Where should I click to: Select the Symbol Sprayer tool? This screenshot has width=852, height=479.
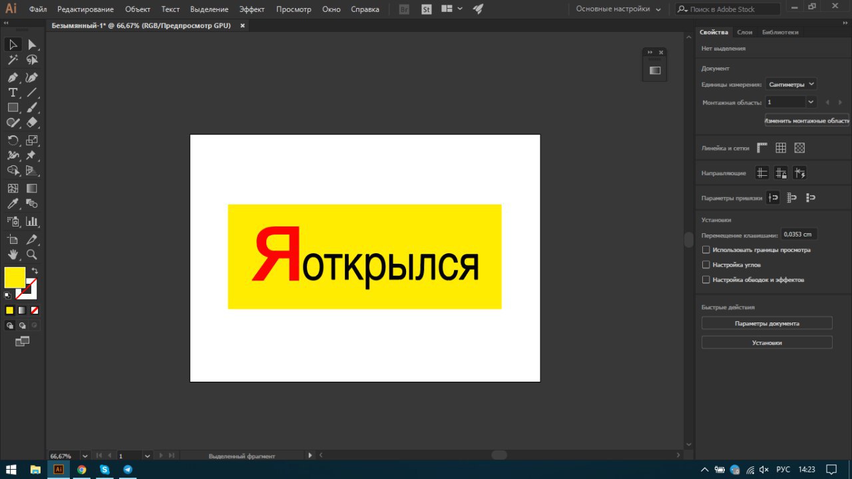(13, 221)
